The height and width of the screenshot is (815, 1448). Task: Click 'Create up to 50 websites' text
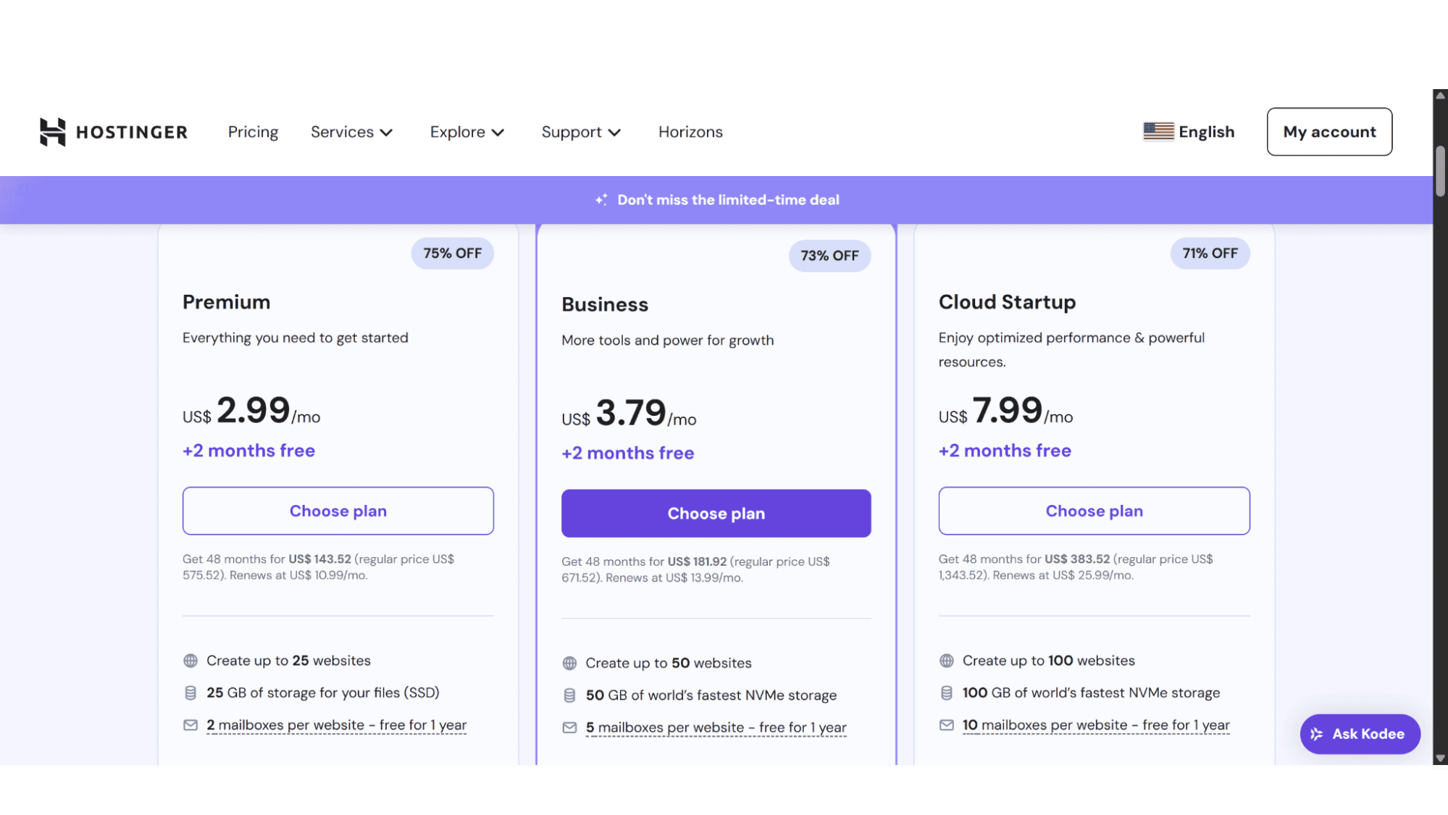[x=669, y=663]
